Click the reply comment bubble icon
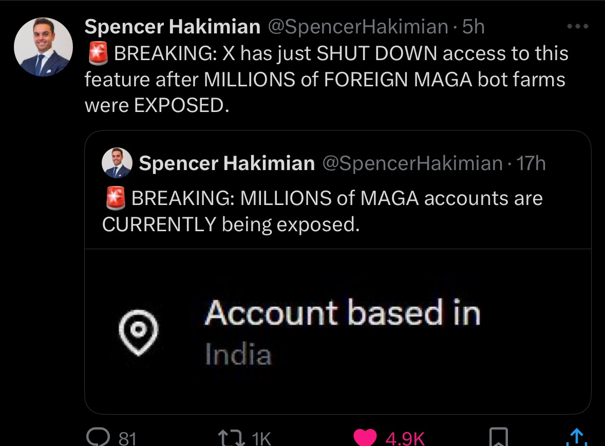 (96, 437)
